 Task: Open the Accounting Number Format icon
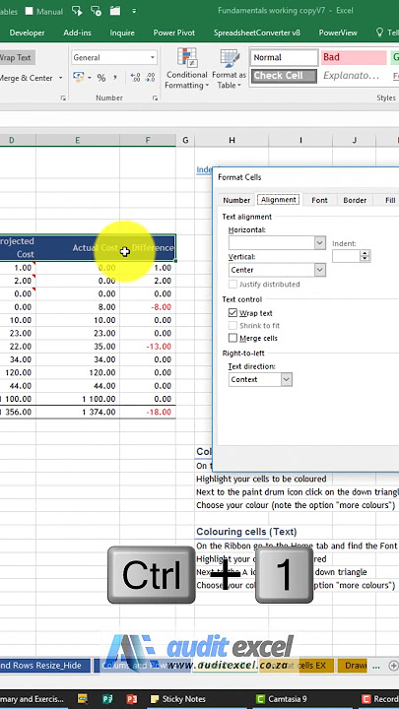coord(82,78)
